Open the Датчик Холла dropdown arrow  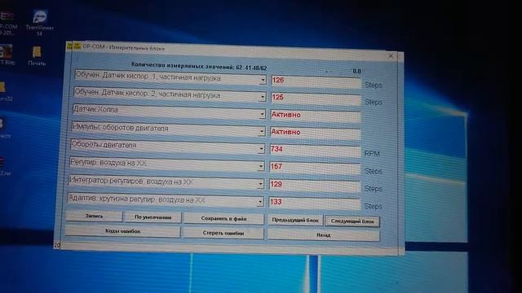[262, 114]
